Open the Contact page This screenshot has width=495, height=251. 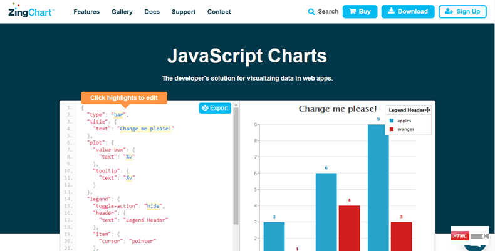[219, 12]
